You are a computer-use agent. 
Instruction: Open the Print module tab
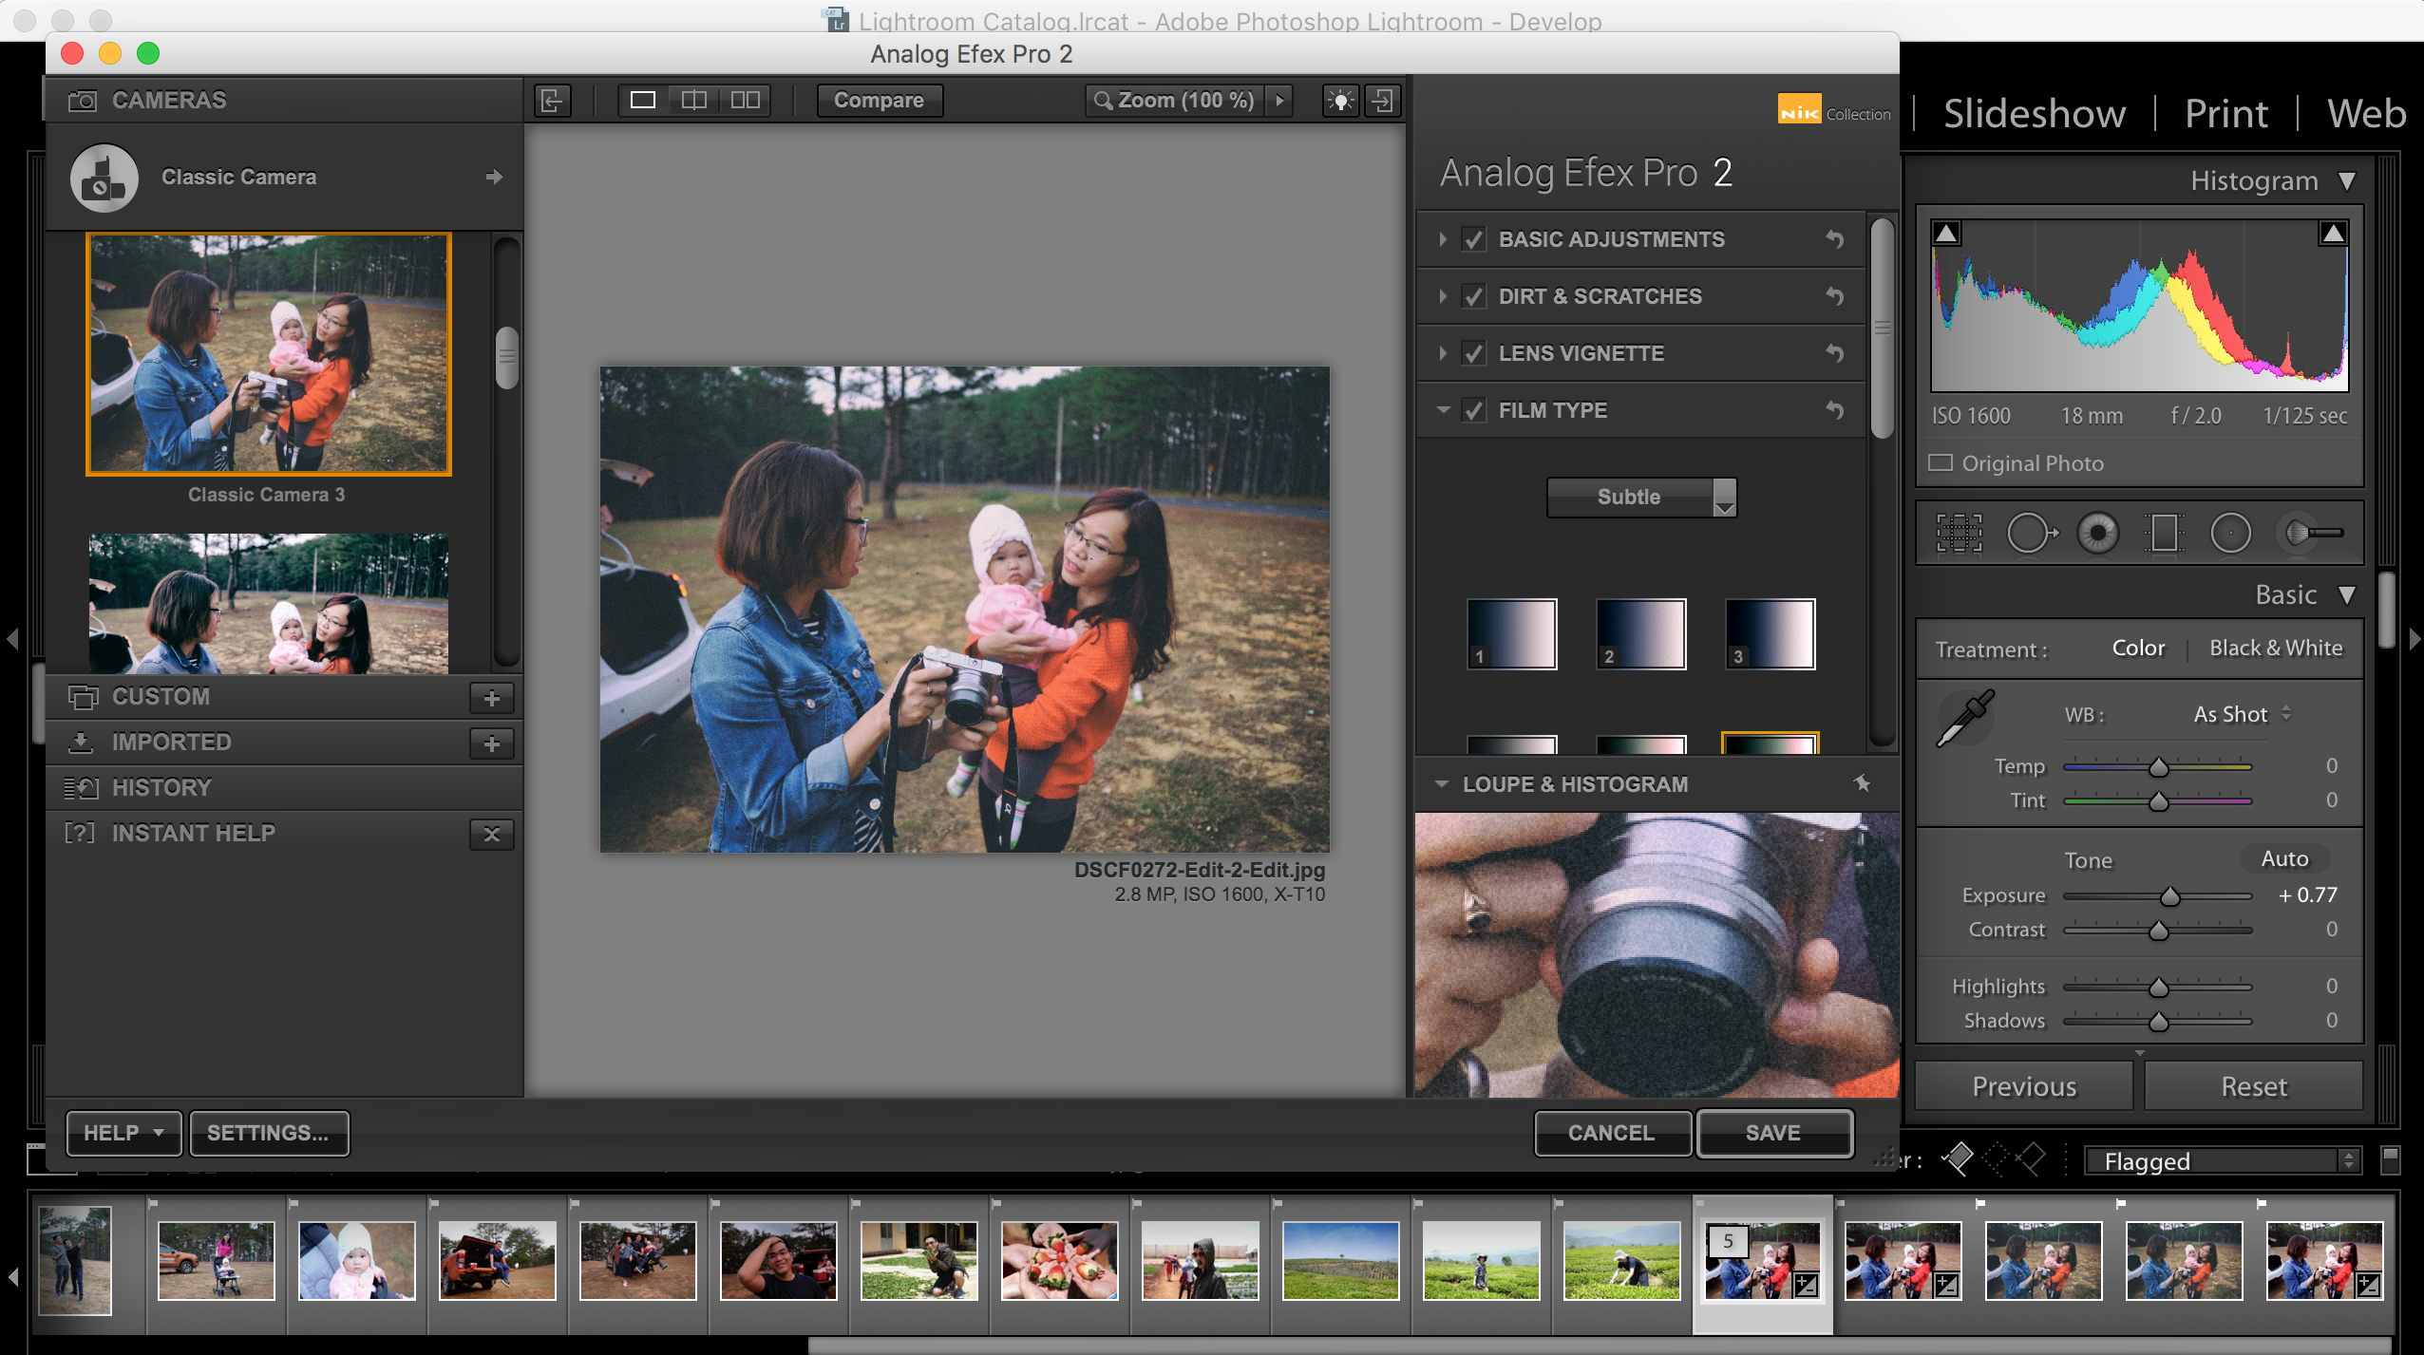[x=2225, y=114]
